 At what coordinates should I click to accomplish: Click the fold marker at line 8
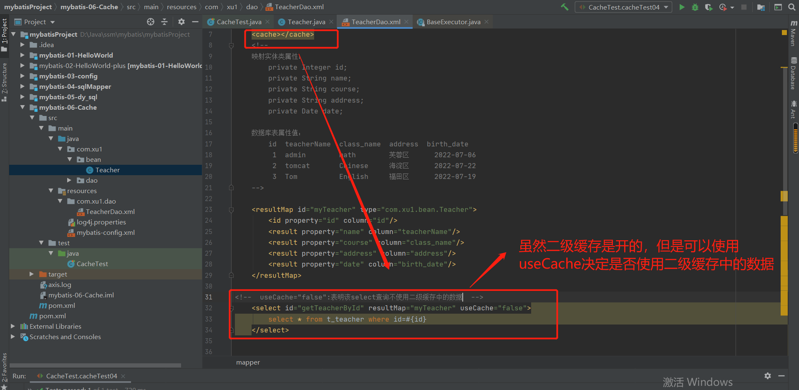coord(231,45)
